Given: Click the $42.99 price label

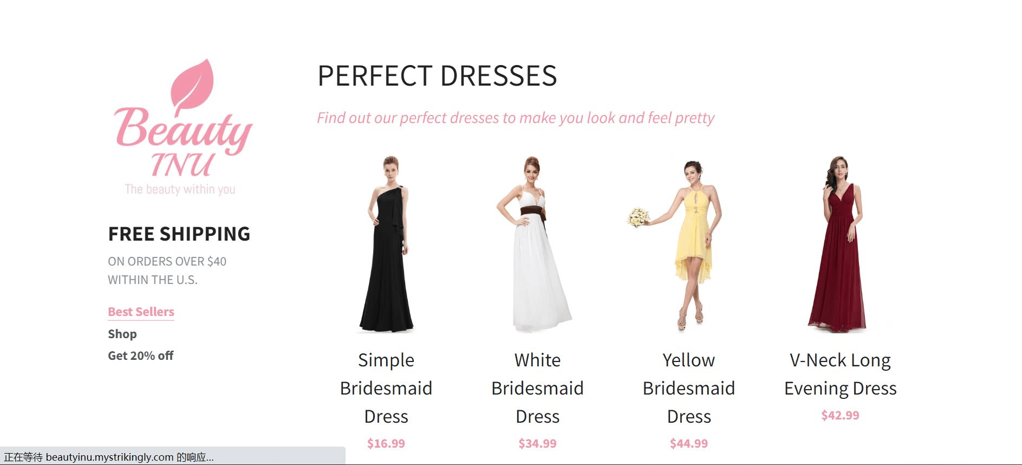Looking at the screenshot, I should (840, 415).
